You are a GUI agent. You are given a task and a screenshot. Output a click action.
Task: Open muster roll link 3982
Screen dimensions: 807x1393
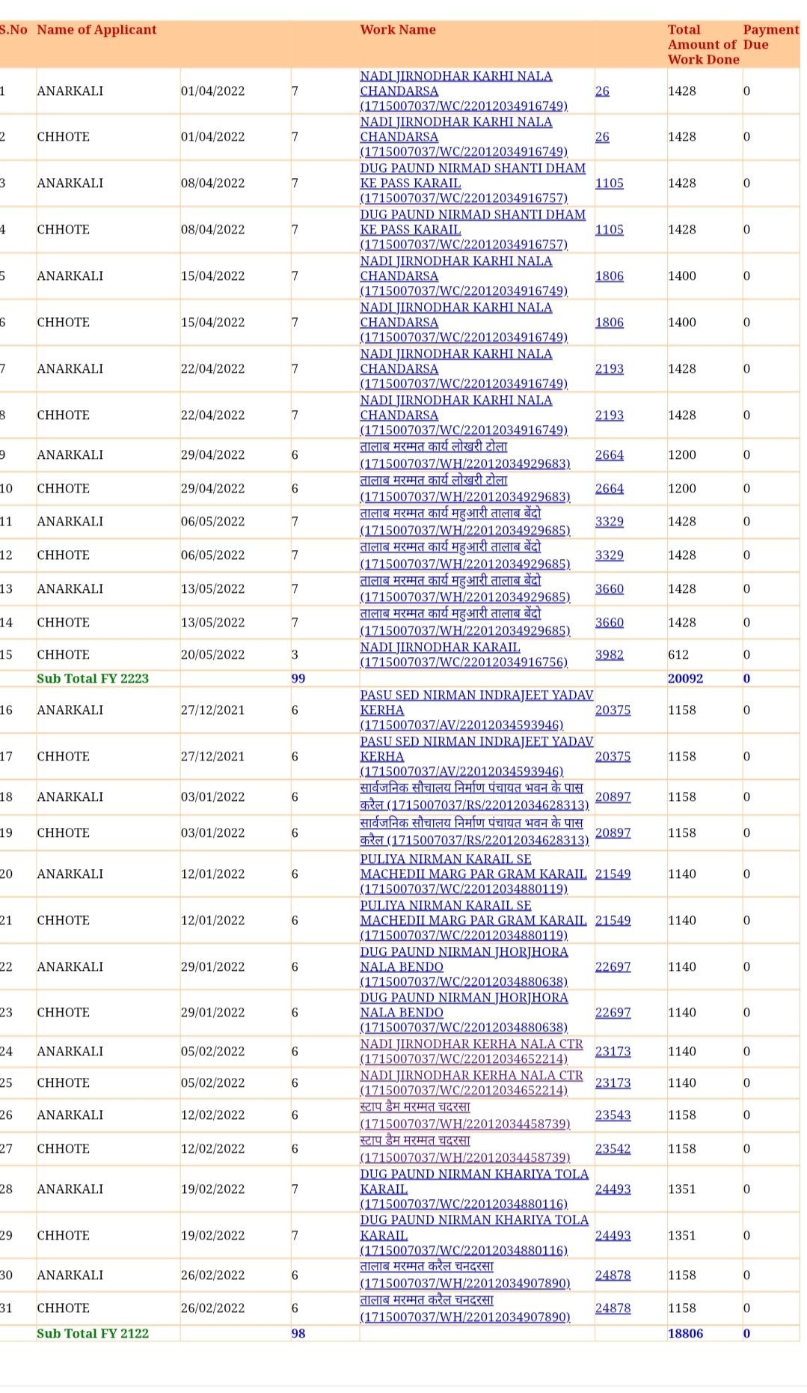(x=609, y=655)
